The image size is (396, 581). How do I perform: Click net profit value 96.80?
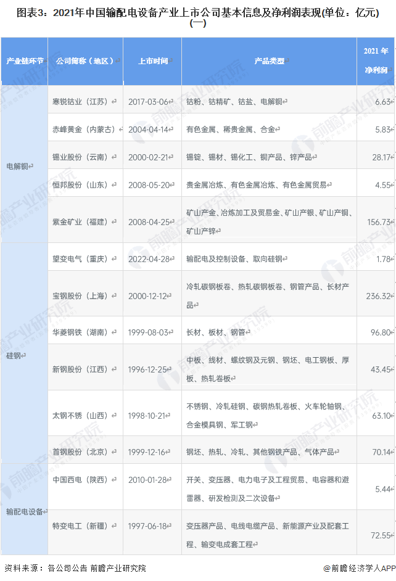pyautogui.click(x=382, y=332)
